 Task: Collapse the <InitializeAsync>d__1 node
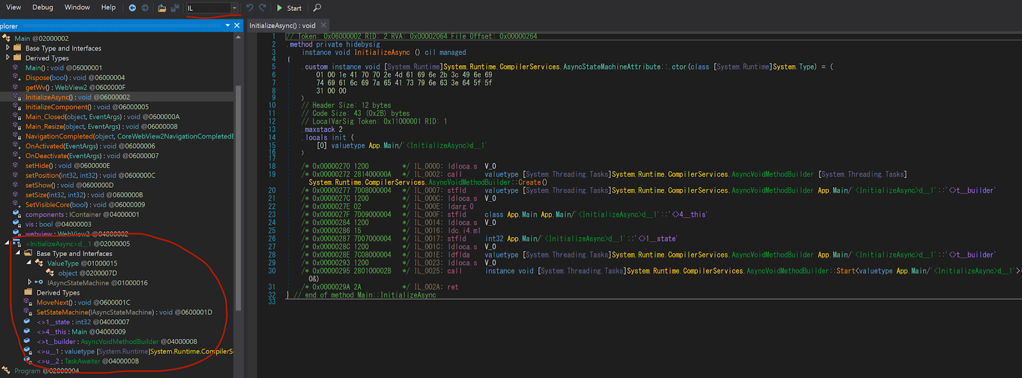click(x=8, y=243)
